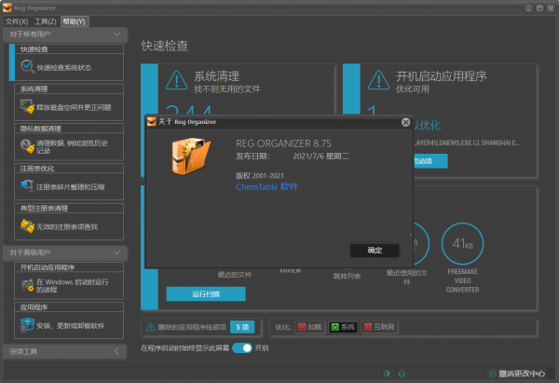Select 快速检查系统状态 icon

(x=27, y=67)
